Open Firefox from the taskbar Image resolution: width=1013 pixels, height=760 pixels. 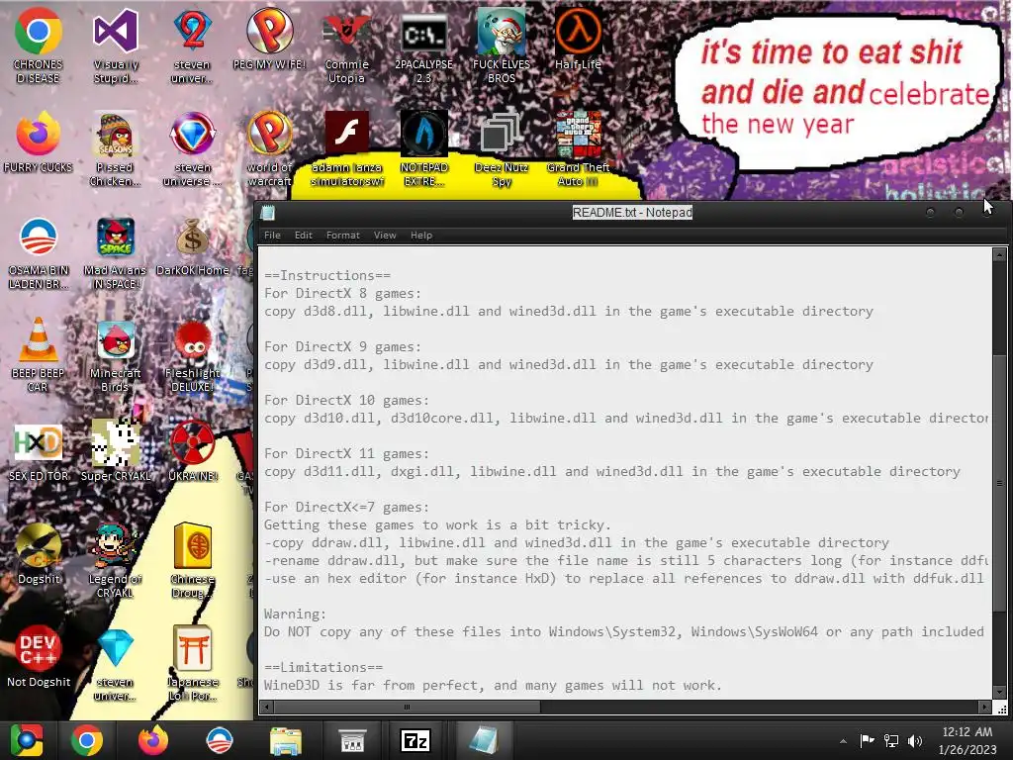pos(153,740)
